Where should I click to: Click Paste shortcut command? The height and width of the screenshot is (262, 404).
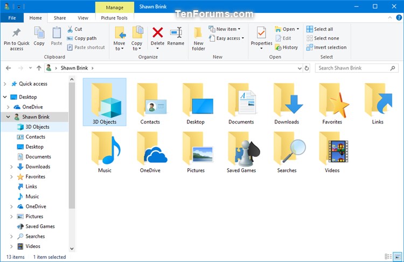[86, 47]
